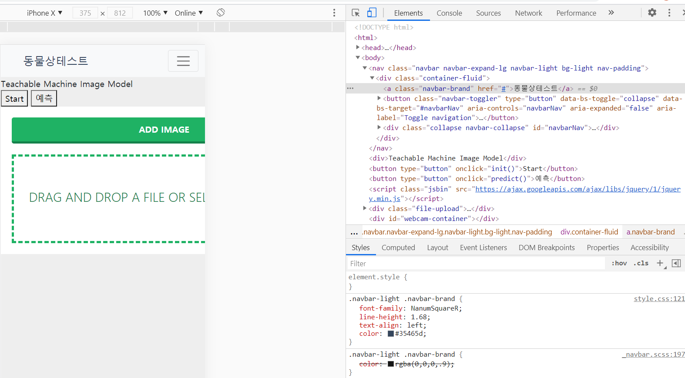Select the Teachable Machine div node
This screenshot has height=378, width=685.
[448, 158]
